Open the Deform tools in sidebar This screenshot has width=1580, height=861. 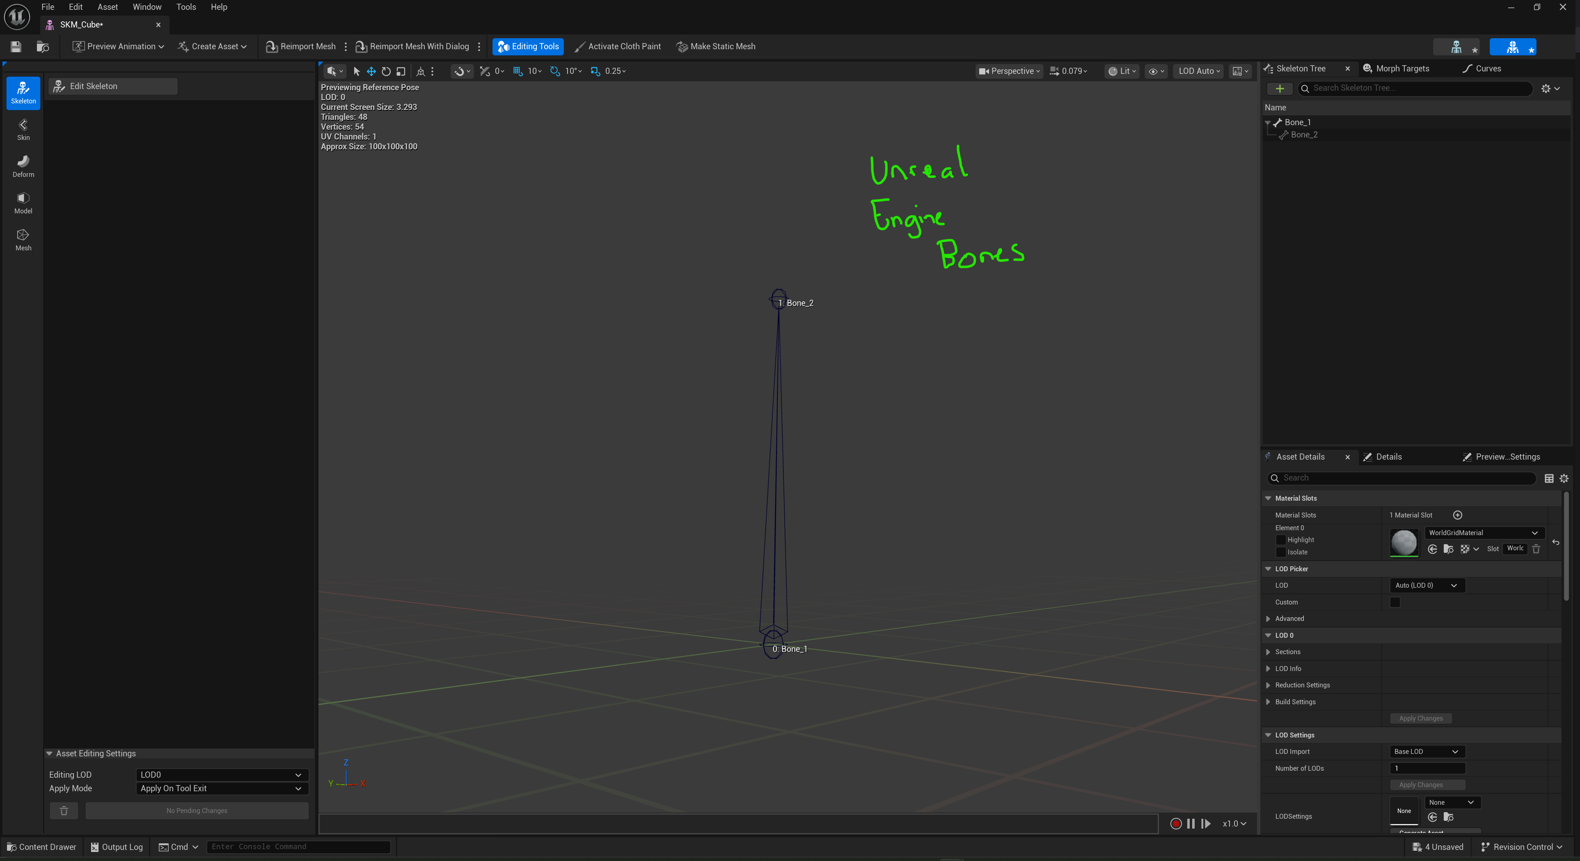coord(23,166)
